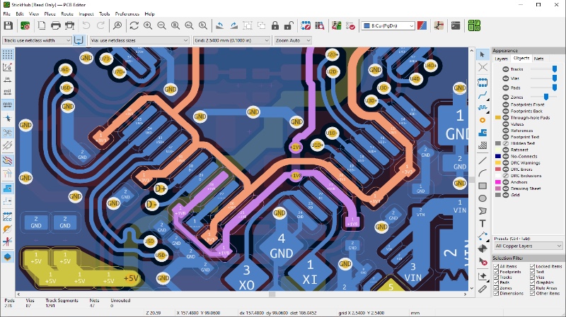Viewport: 566px width, 317px height.
Task: Expand the track width dropdown
Action: click(x=37, y=40)
